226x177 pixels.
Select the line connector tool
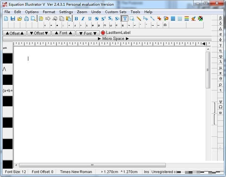pos(152,18)
